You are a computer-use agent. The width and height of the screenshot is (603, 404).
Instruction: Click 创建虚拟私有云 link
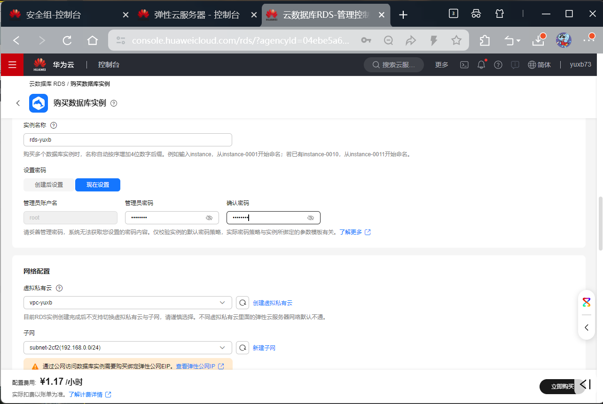[x=273, y=303]
